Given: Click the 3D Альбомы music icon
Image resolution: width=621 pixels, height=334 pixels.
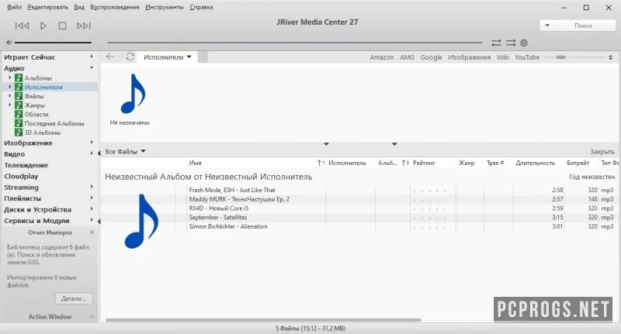Looking at the screenshot, I should point(18,133).
